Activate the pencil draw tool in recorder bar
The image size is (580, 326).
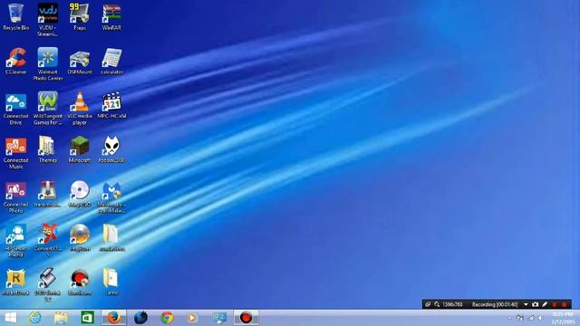tap(545, 304)
